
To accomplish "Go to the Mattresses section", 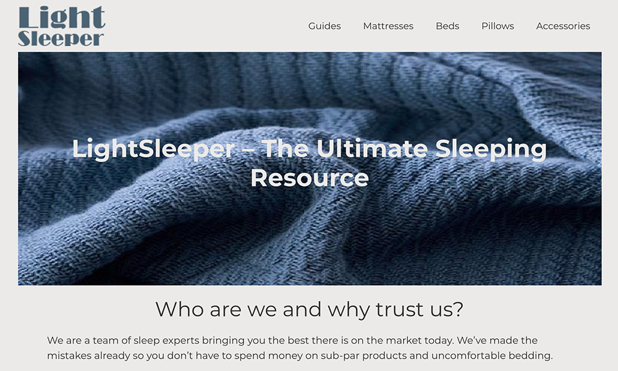I will 388,26.
